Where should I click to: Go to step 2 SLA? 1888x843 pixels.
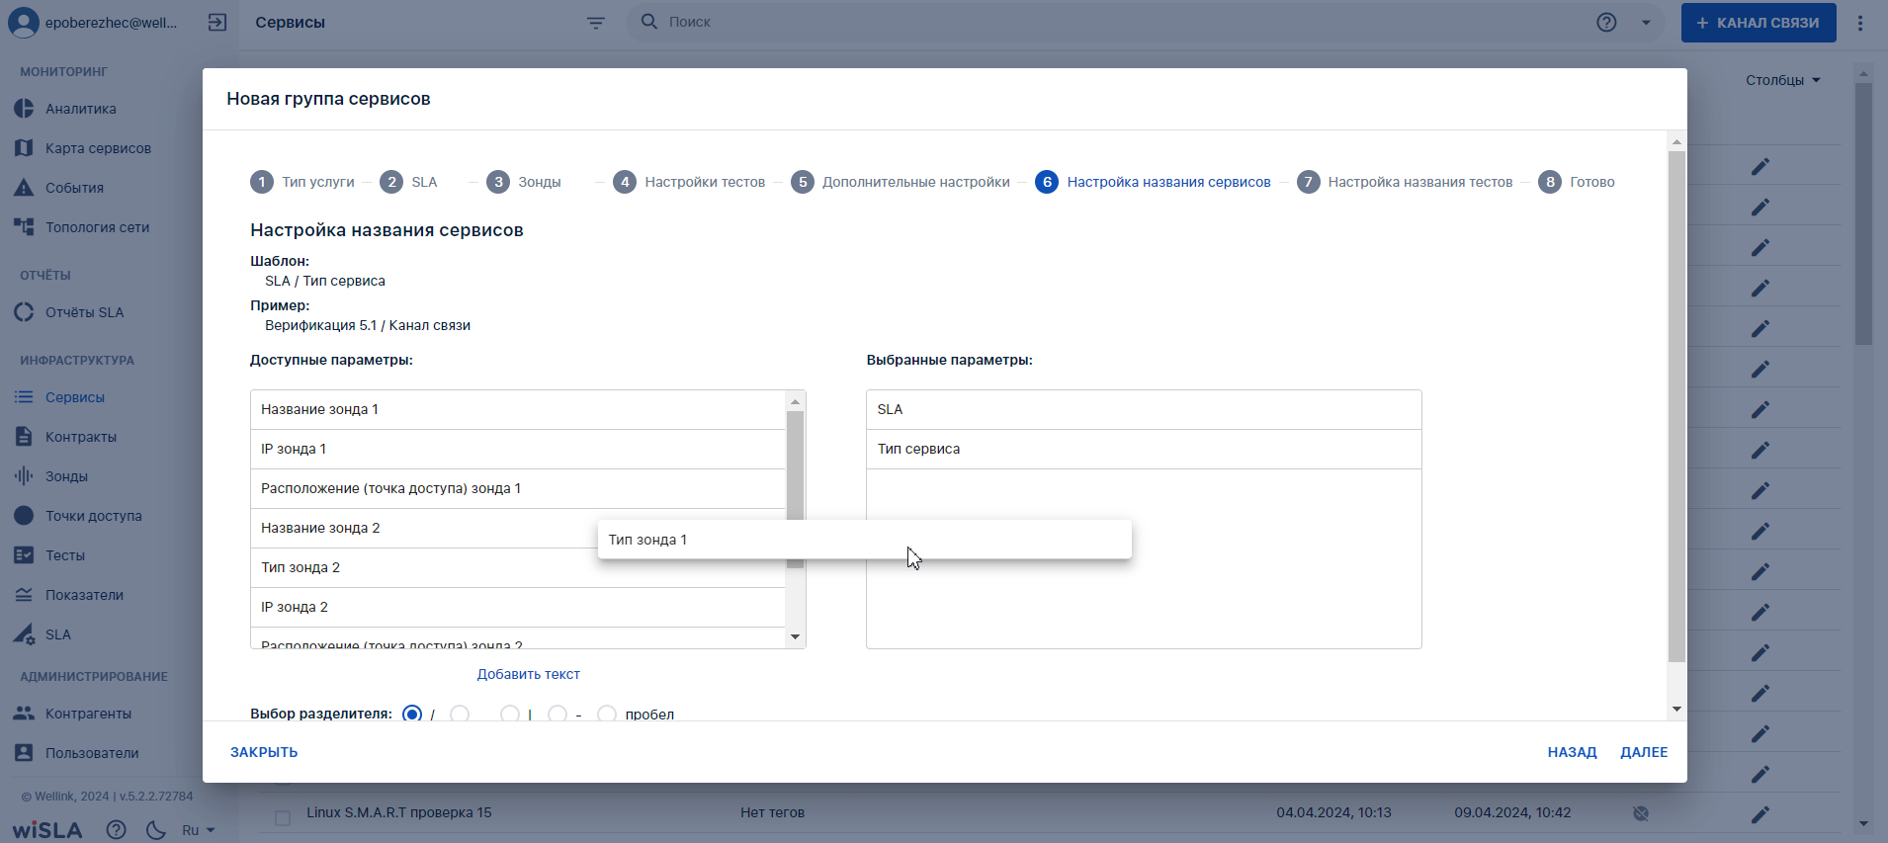[x=408, y=182]
